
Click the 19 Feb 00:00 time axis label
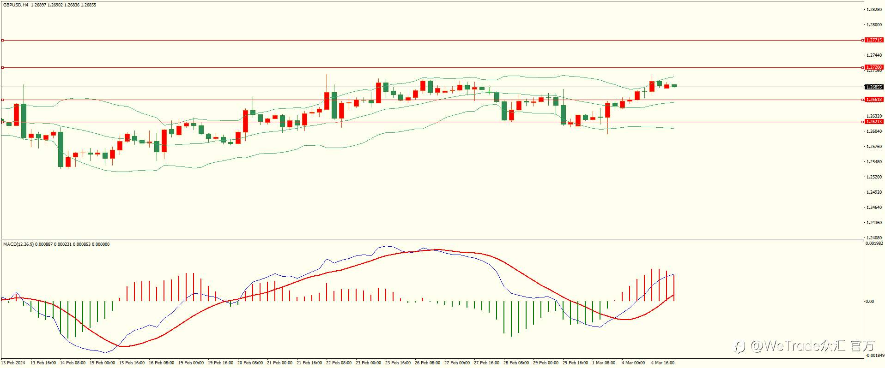click(x=191, y=363)
